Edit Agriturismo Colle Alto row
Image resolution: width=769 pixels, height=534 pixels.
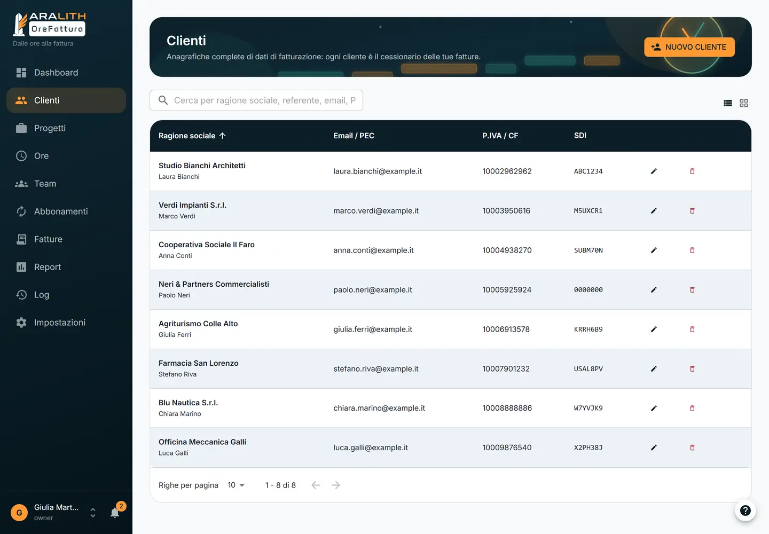(x=654, y=329)
